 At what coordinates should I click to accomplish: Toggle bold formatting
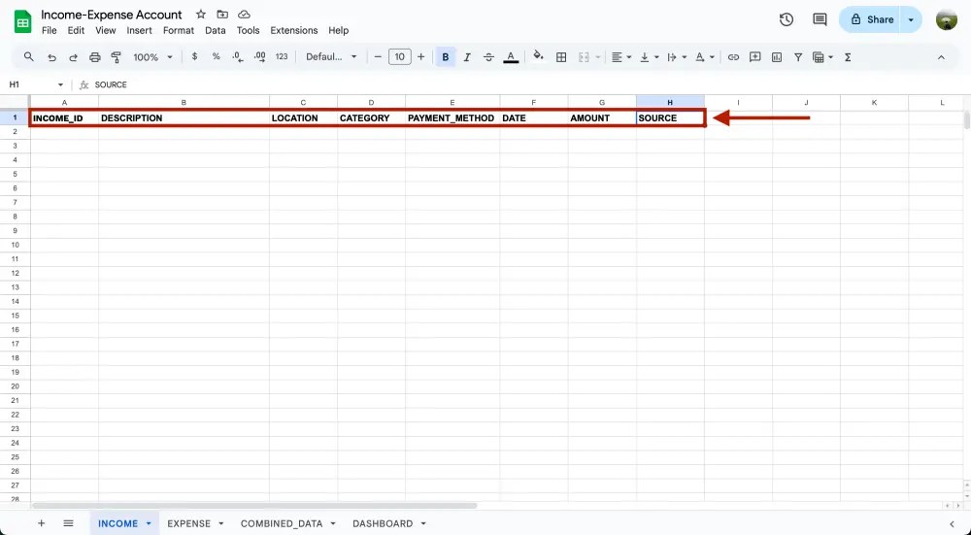pos(446,57)
